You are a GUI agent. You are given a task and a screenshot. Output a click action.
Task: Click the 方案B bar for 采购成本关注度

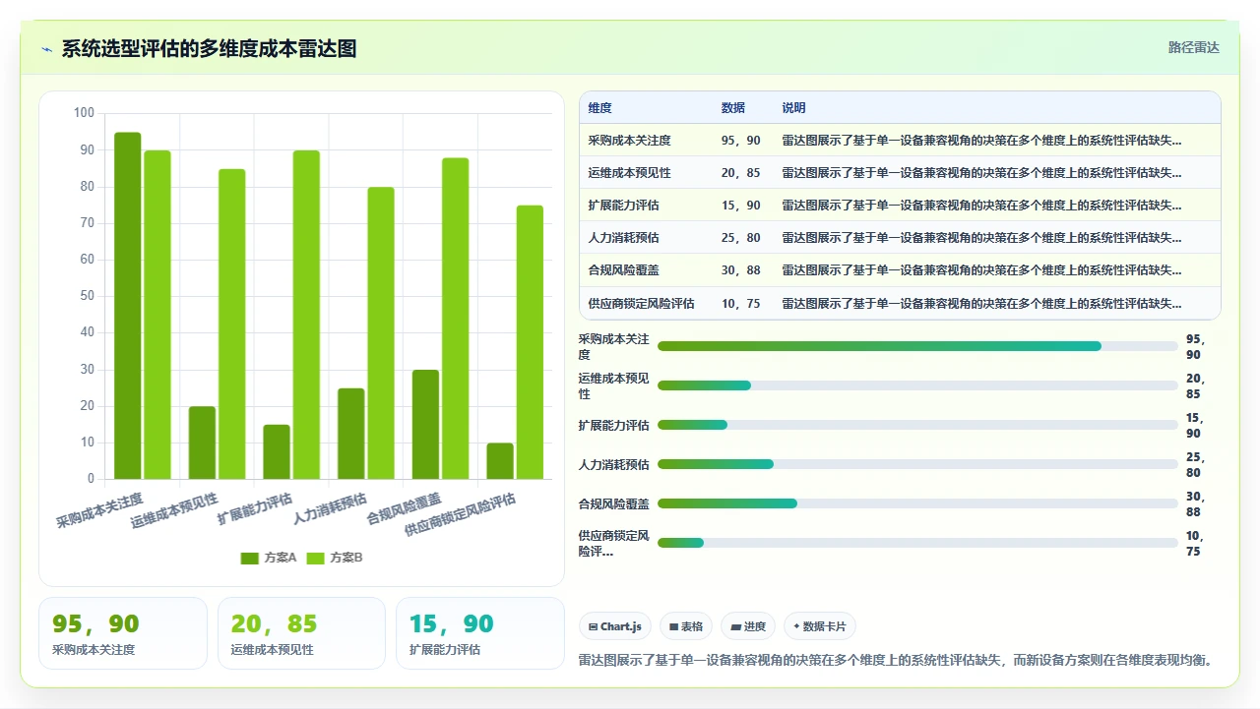[x=157, y=315]
